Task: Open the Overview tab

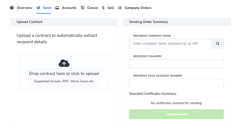Action: point(24,8)
